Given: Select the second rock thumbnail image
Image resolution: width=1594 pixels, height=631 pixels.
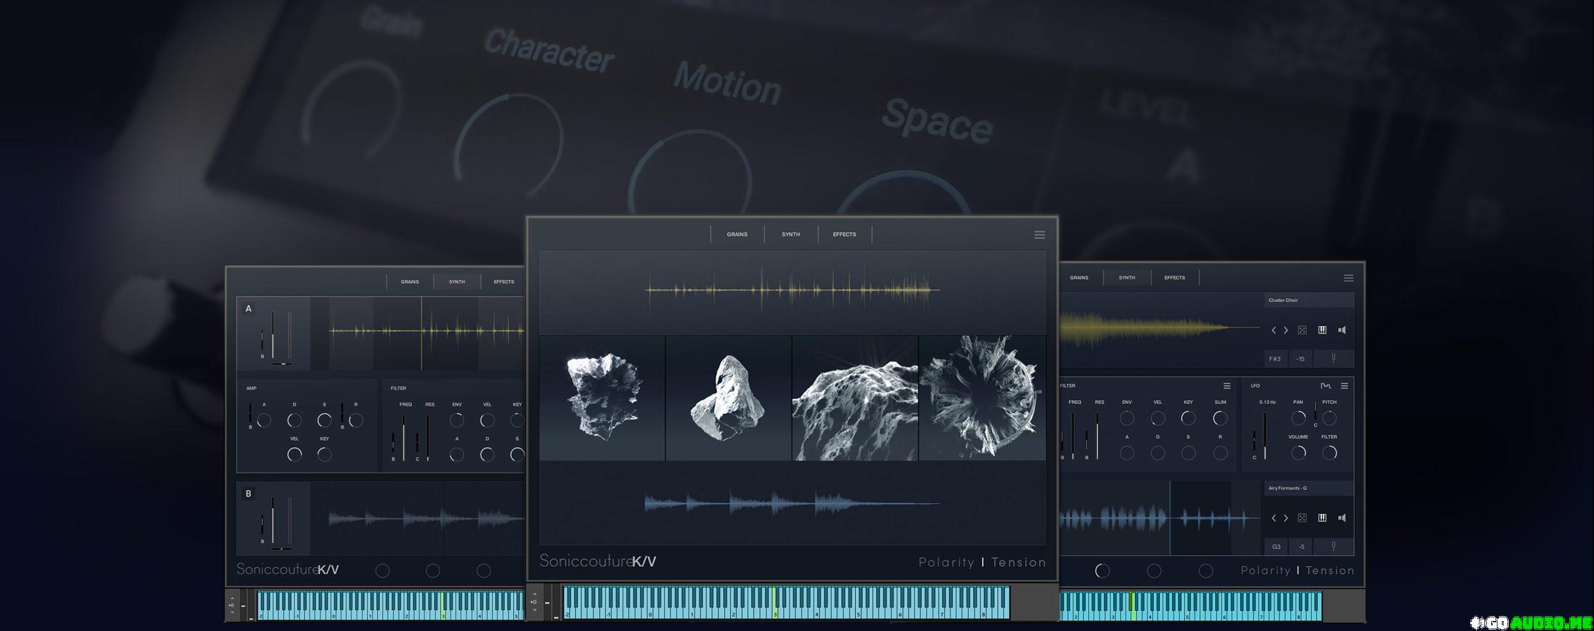Looking at the screenshot, I should pos(728,398).
